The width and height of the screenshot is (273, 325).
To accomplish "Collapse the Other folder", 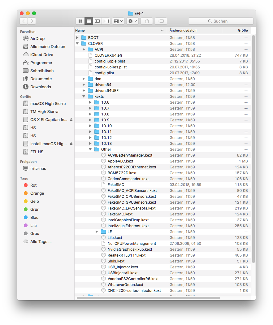I will tap(90, 149).
